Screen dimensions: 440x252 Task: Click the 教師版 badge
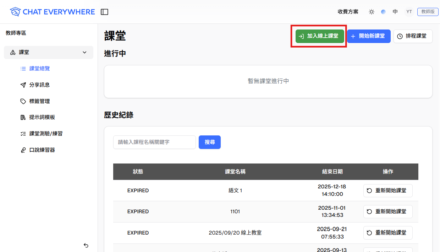(x=428, y=12)
